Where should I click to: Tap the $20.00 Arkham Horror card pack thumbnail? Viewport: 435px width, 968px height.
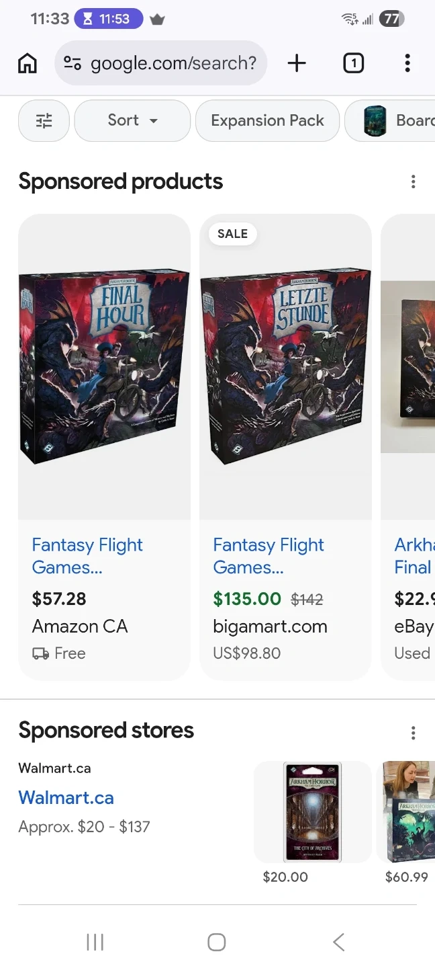point(312,811)
